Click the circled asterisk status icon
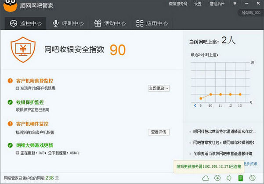The height and width of the screenshot is (184, 264). 217,178
